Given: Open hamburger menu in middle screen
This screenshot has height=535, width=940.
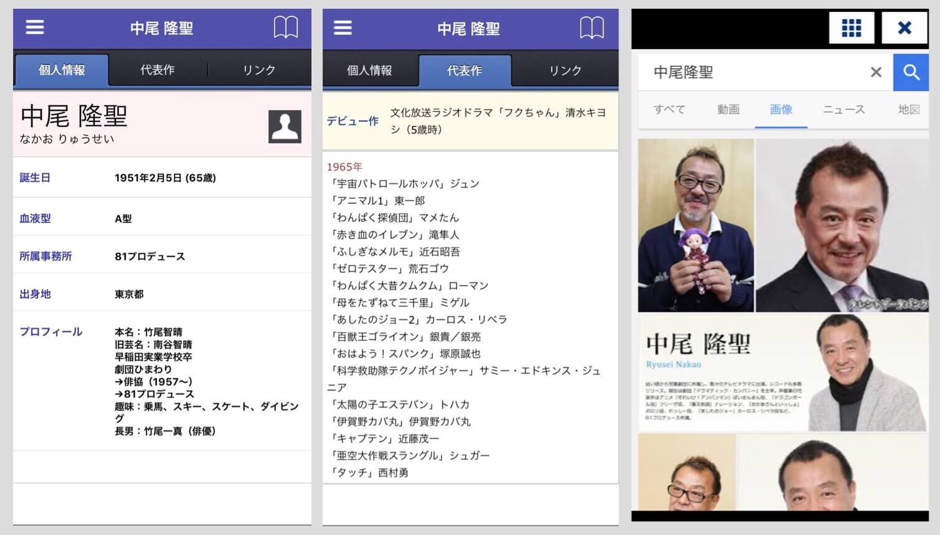Looking at the screenshot, I should click(x=343, y=28).
